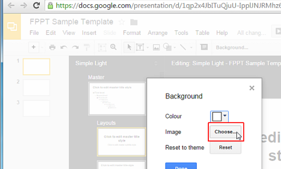Reload the page with the refresh icon
Image resolution: width=281 pixels, height=169 pixels.
pos(37,5)
